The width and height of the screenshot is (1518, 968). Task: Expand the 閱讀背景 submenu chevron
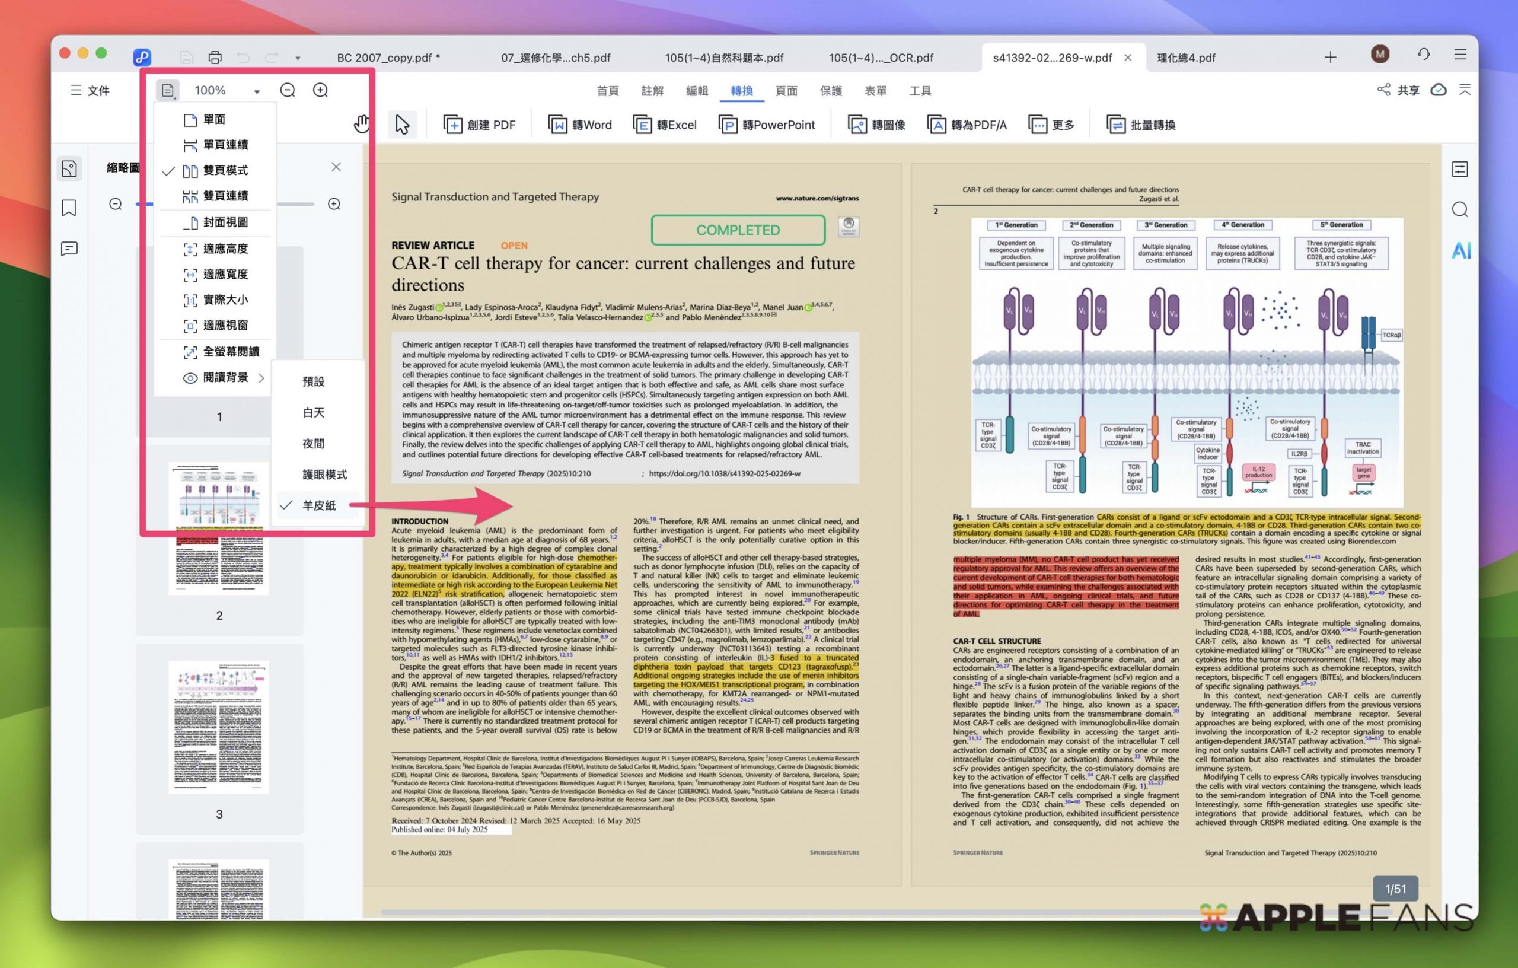(x=263, y=378)
